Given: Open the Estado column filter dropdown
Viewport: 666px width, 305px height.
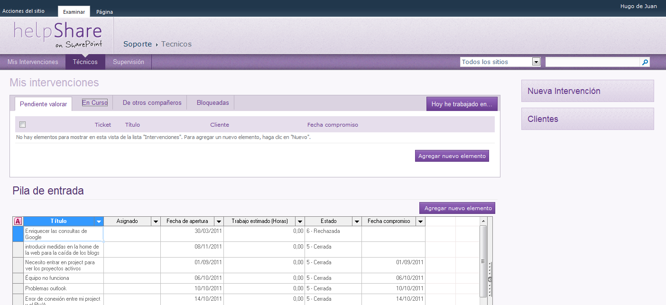Looking at the screenshot, I should pyautogui.click(x=356, y=221).
